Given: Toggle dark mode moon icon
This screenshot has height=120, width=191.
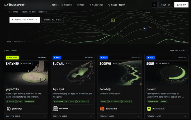Looking at the screenshot, I should [x=154, y=5].
